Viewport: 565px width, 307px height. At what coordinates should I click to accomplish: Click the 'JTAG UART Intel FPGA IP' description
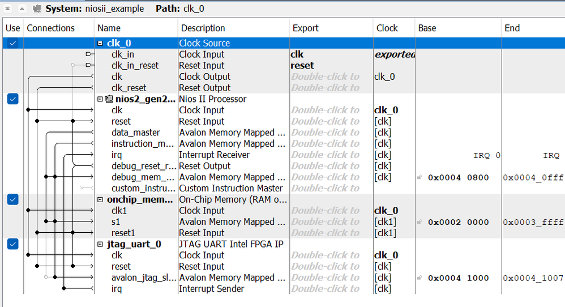coord(232,244)
